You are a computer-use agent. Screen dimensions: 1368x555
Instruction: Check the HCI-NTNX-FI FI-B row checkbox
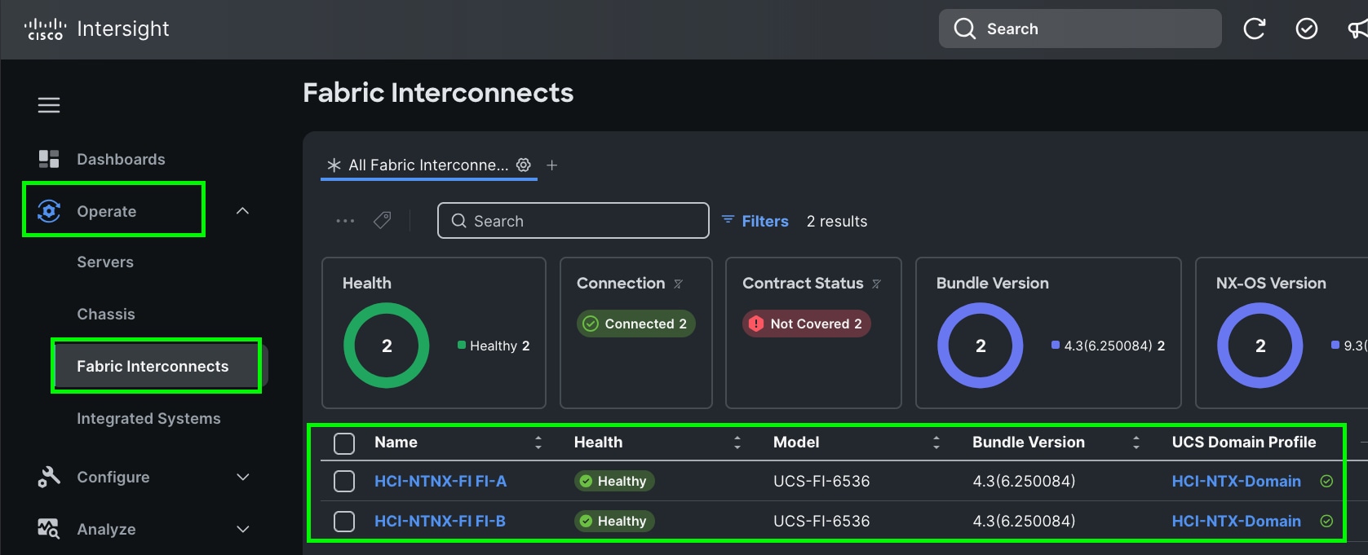[344, 521]
